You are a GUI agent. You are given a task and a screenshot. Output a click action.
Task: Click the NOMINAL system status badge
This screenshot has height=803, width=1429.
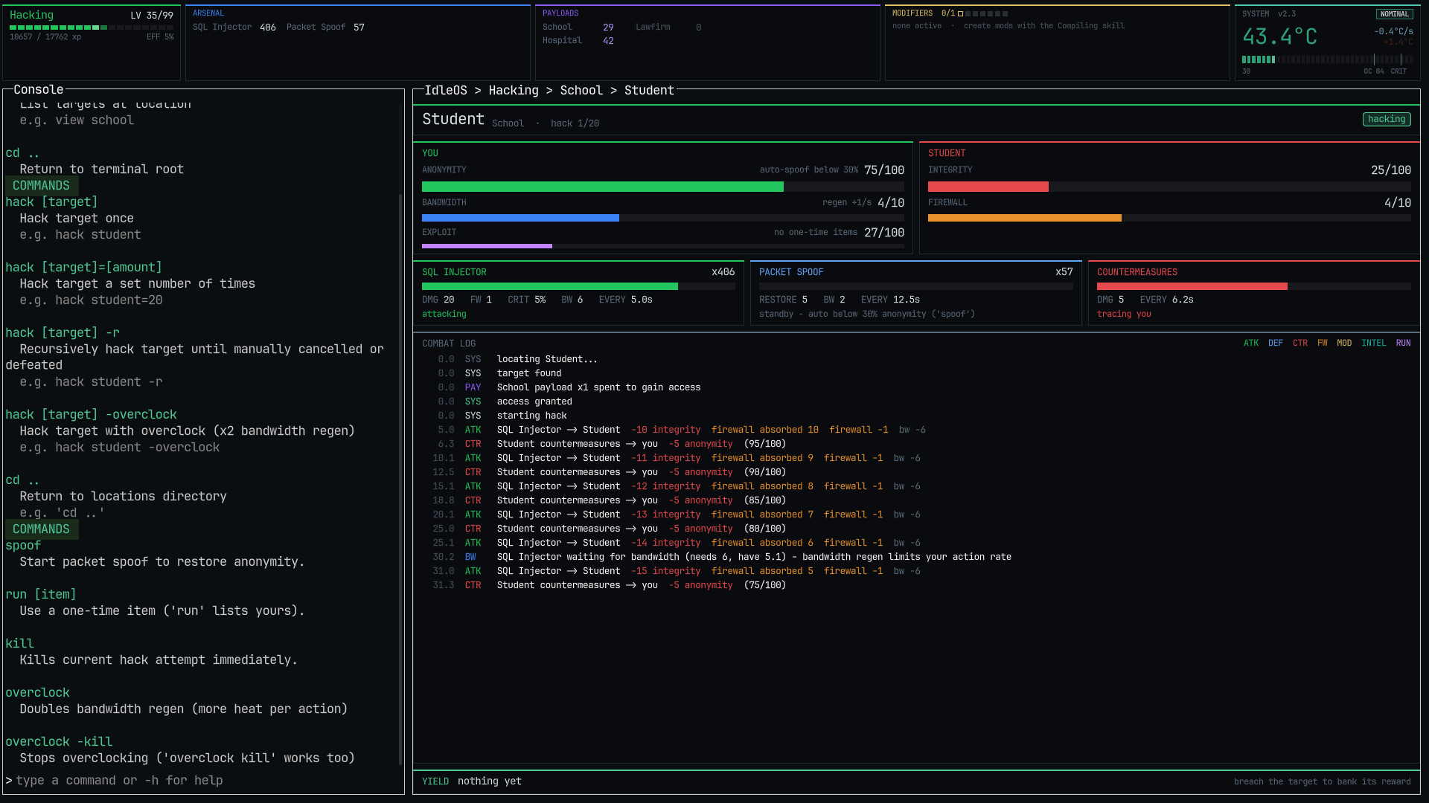(x=1394, y=14)
